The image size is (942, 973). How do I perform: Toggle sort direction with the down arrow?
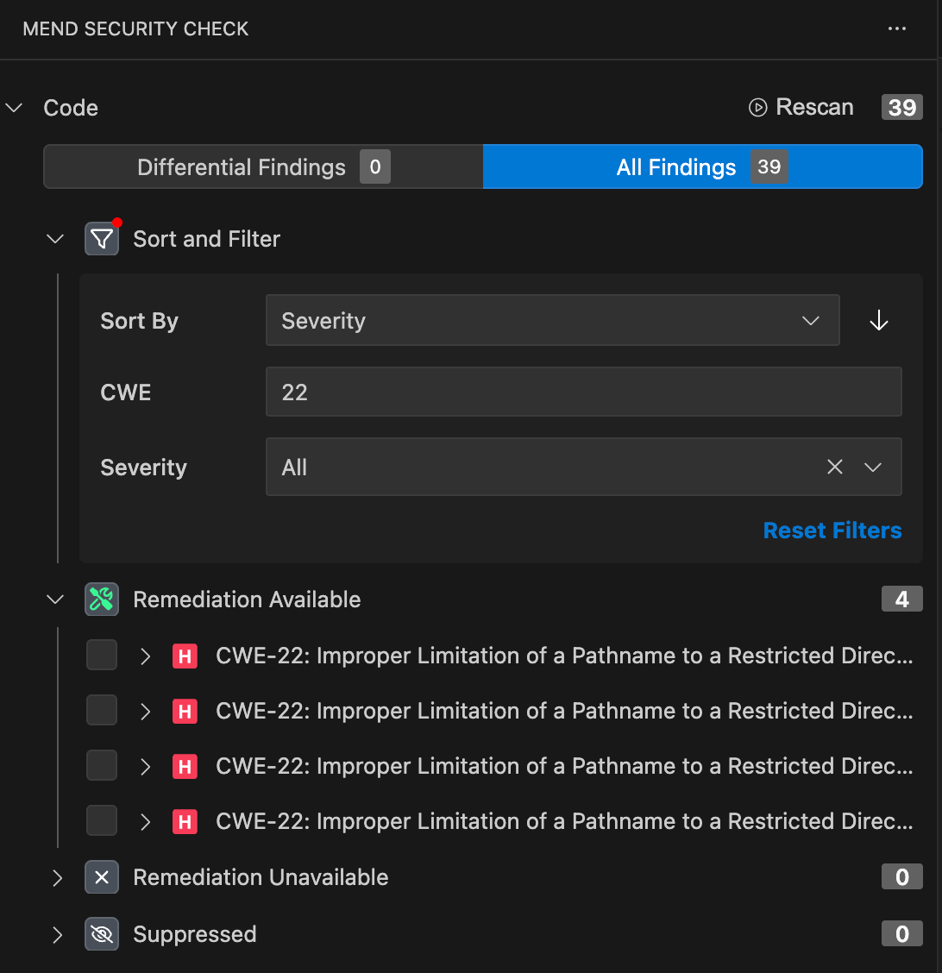[878, 321]
